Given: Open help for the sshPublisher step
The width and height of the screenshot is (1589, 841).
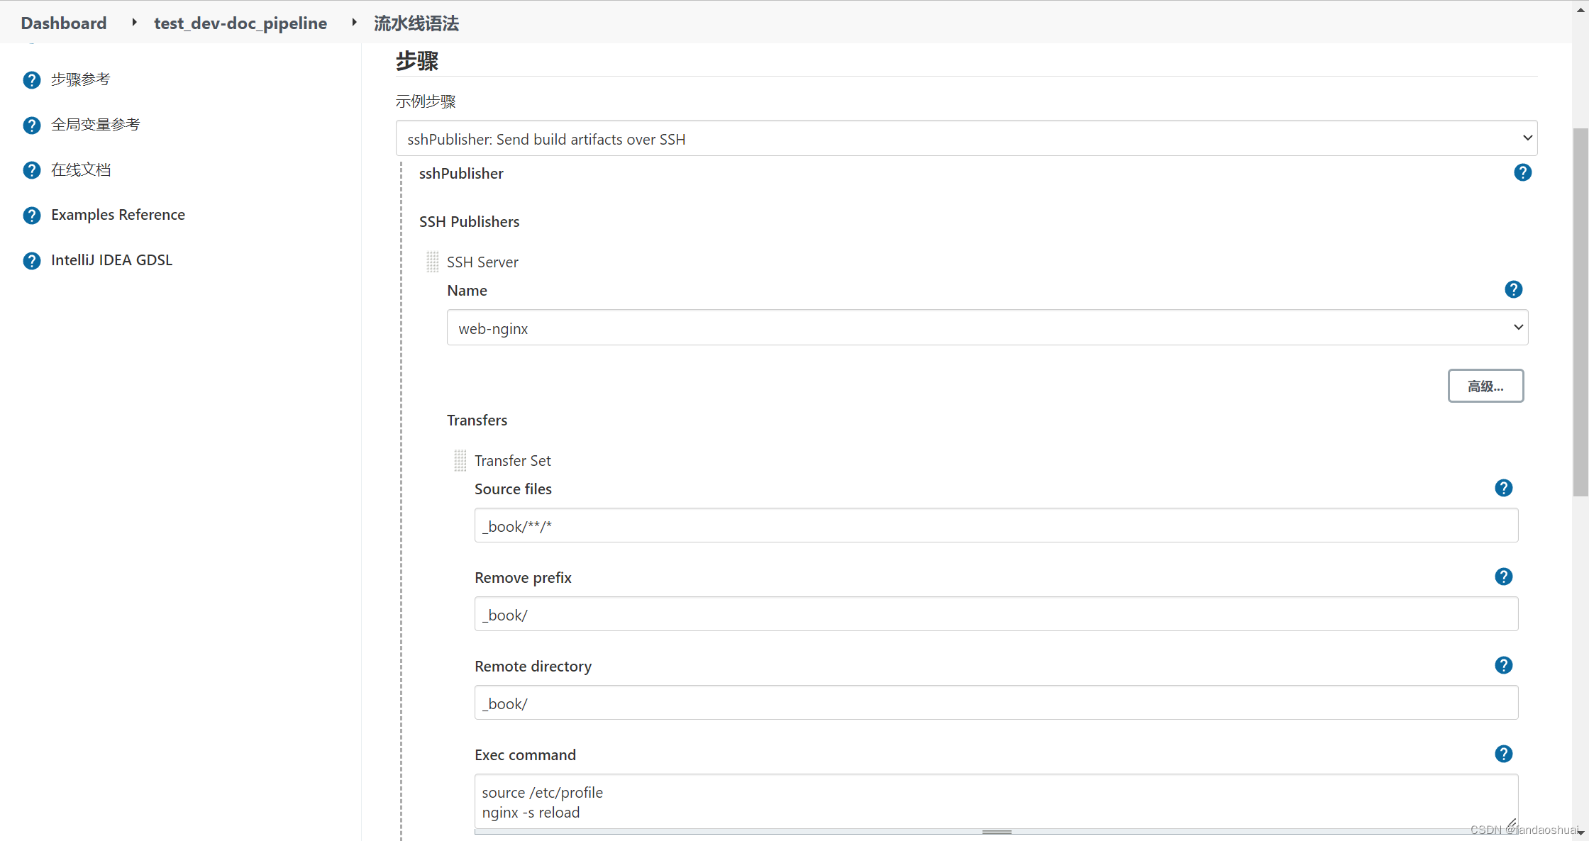Looking at the screenshot, I should [1522, 172].
